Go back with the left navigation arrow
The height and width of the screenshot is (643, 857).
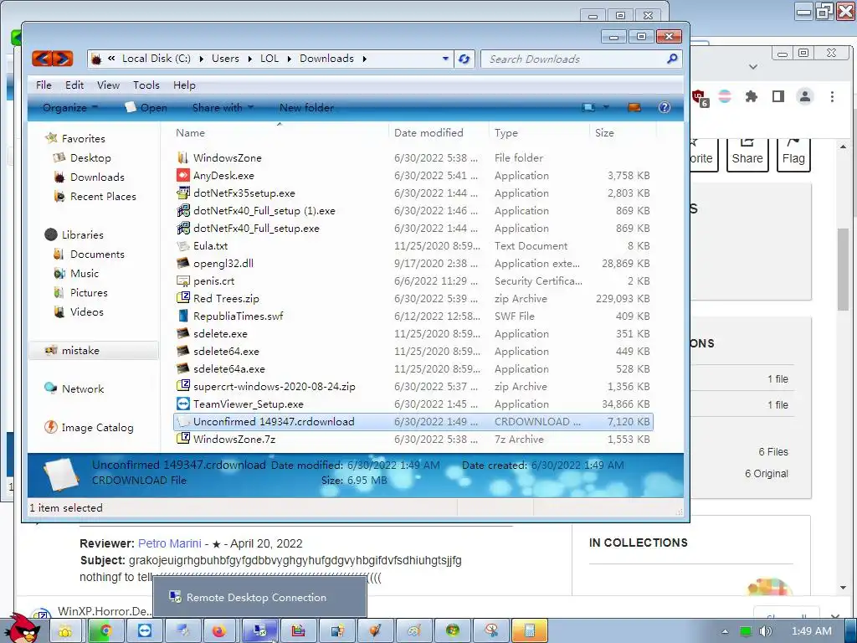42,59
